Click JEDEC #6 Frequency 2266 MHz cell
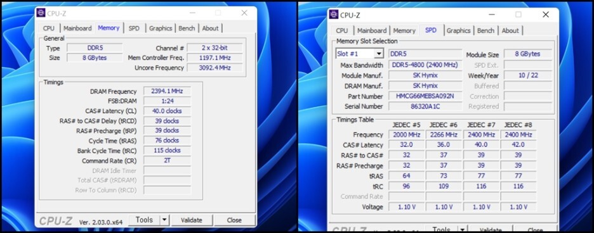The image size is (594, 233). click(x=443, y=135)
